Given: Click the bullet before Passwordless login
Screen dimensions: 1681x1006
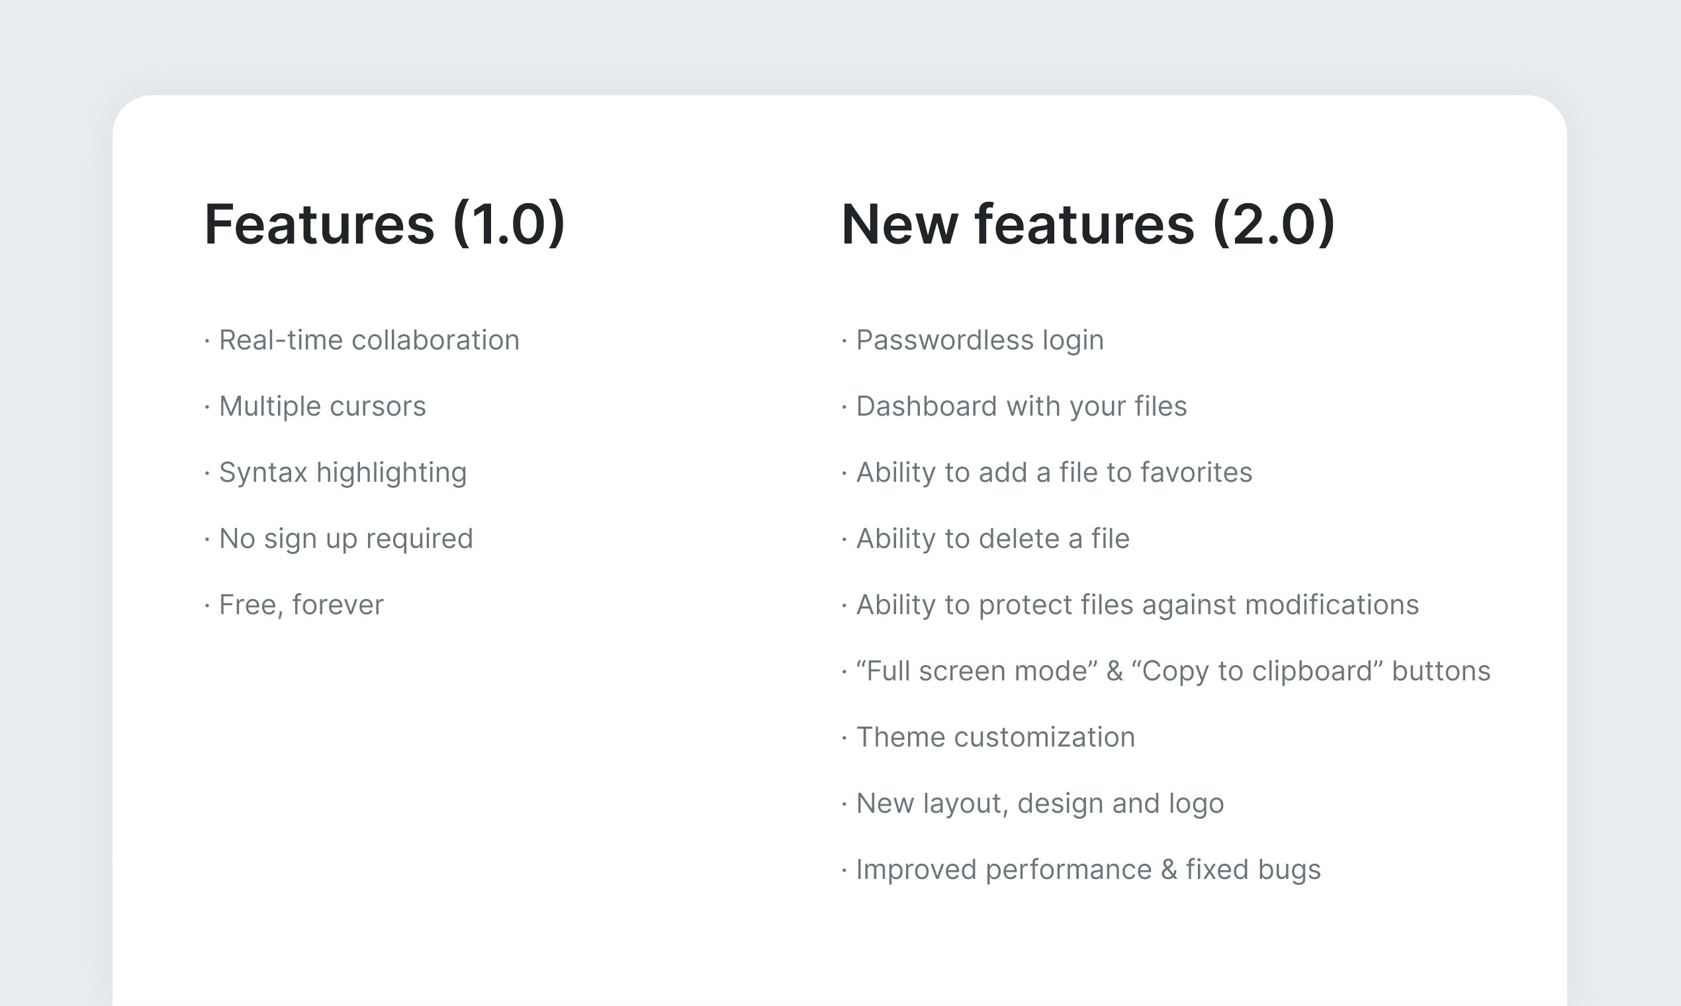Looking at the screenshot, I should [844, 340].
